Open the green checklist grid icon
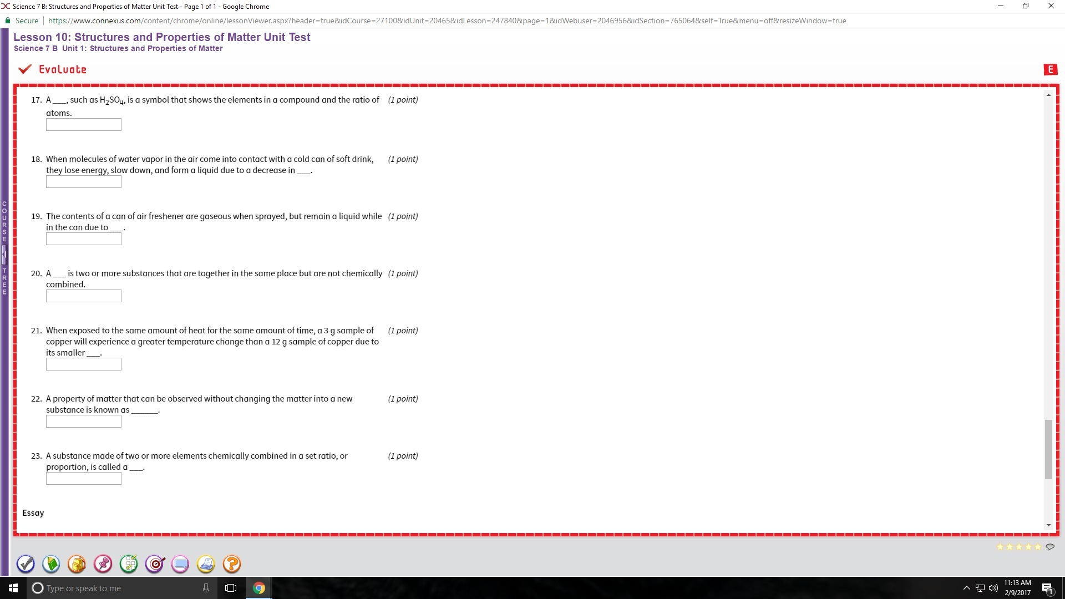 (x=129, y=564)
